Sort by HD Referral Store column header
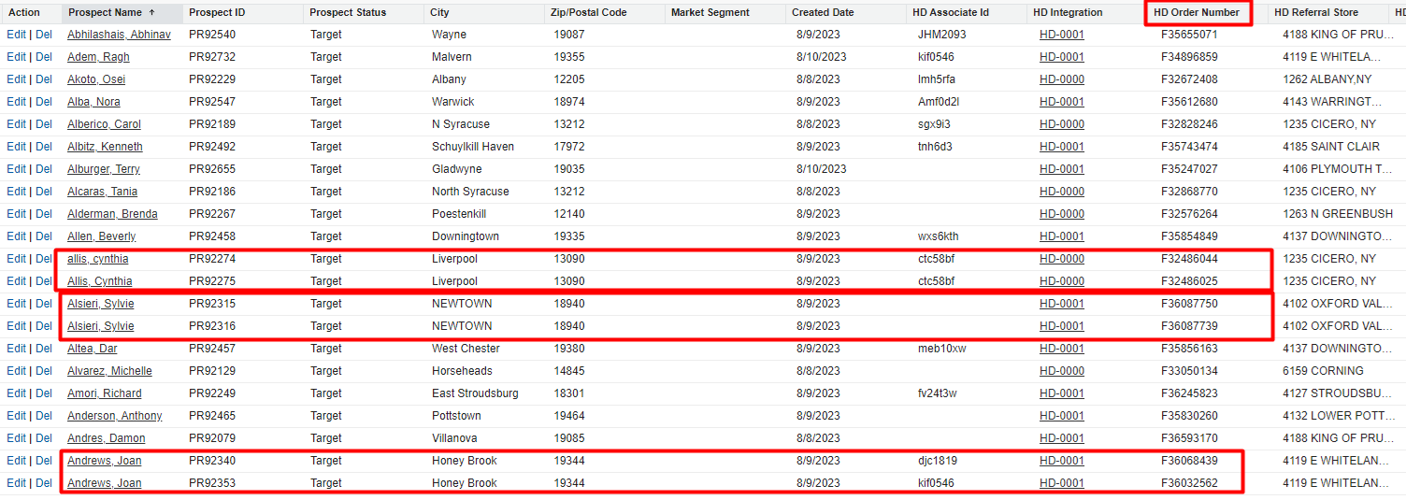Screen dimensions: 1406x500 [1316, 12]
